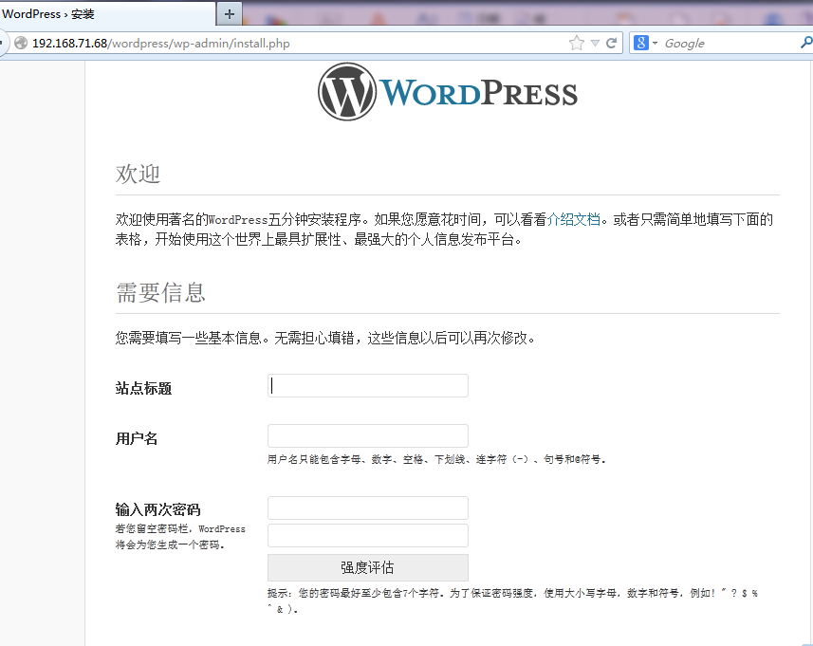
Task: Click the 强度评估 strength indicator
Action: [368, 567]
